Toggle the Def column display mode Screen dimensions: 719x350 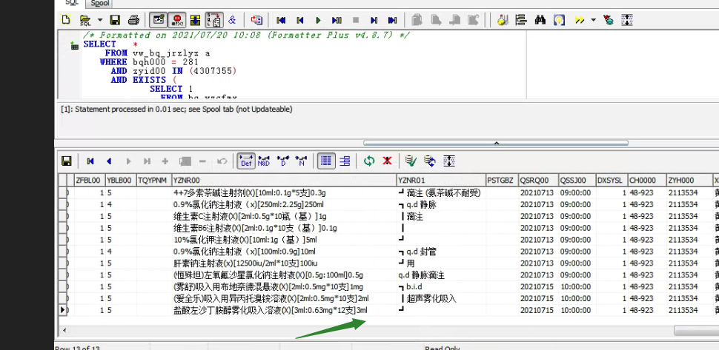(x=246, y=161)
